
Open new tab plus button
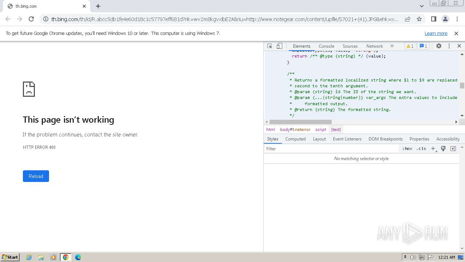click(98, 6)
